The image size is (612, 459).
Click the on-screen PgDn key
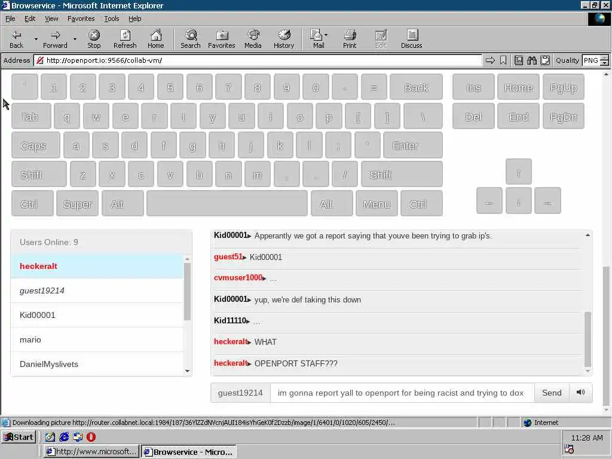[563, 117]
